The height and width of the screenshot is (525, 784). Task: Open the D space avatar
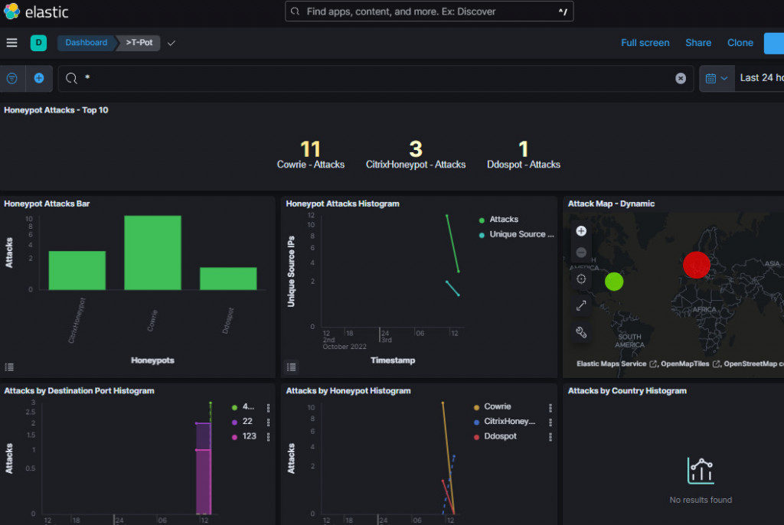click(x=38, y=43)
